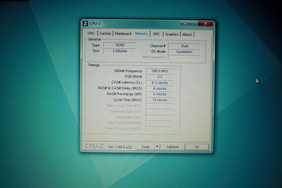
Task: Select the DRAM Frequency 399.0 MHz value
Action: tap(160, 71)
